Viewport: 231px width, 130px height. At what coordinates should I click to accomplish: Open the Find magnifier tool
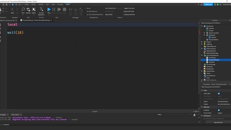click(x=23, y=10)
